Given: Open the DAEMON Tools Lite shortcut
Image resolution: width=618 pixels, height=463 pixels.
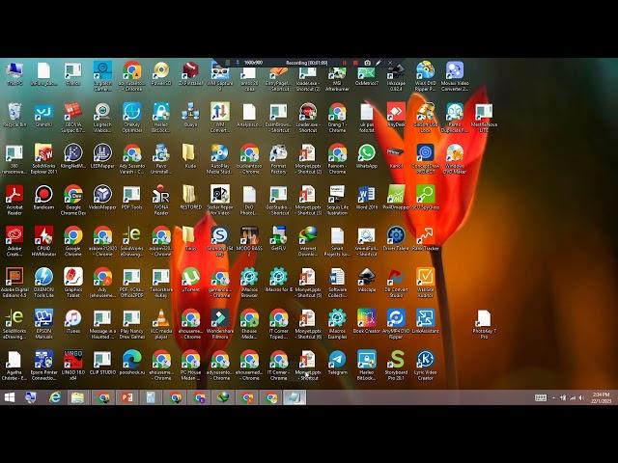Looking at the screenshot, I should pyautogui.click(x=43, y=282).
